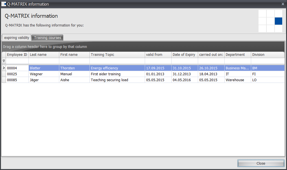Viewport: 287px width, 170px height.
Task: Click the Department column header
Action: pos(237,55)
